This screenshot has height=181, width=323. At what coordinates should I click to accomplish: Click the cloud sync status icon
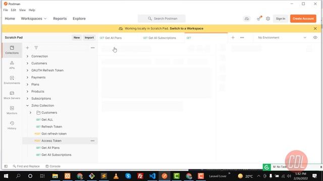pyautogui.click(x=247, y=19)
